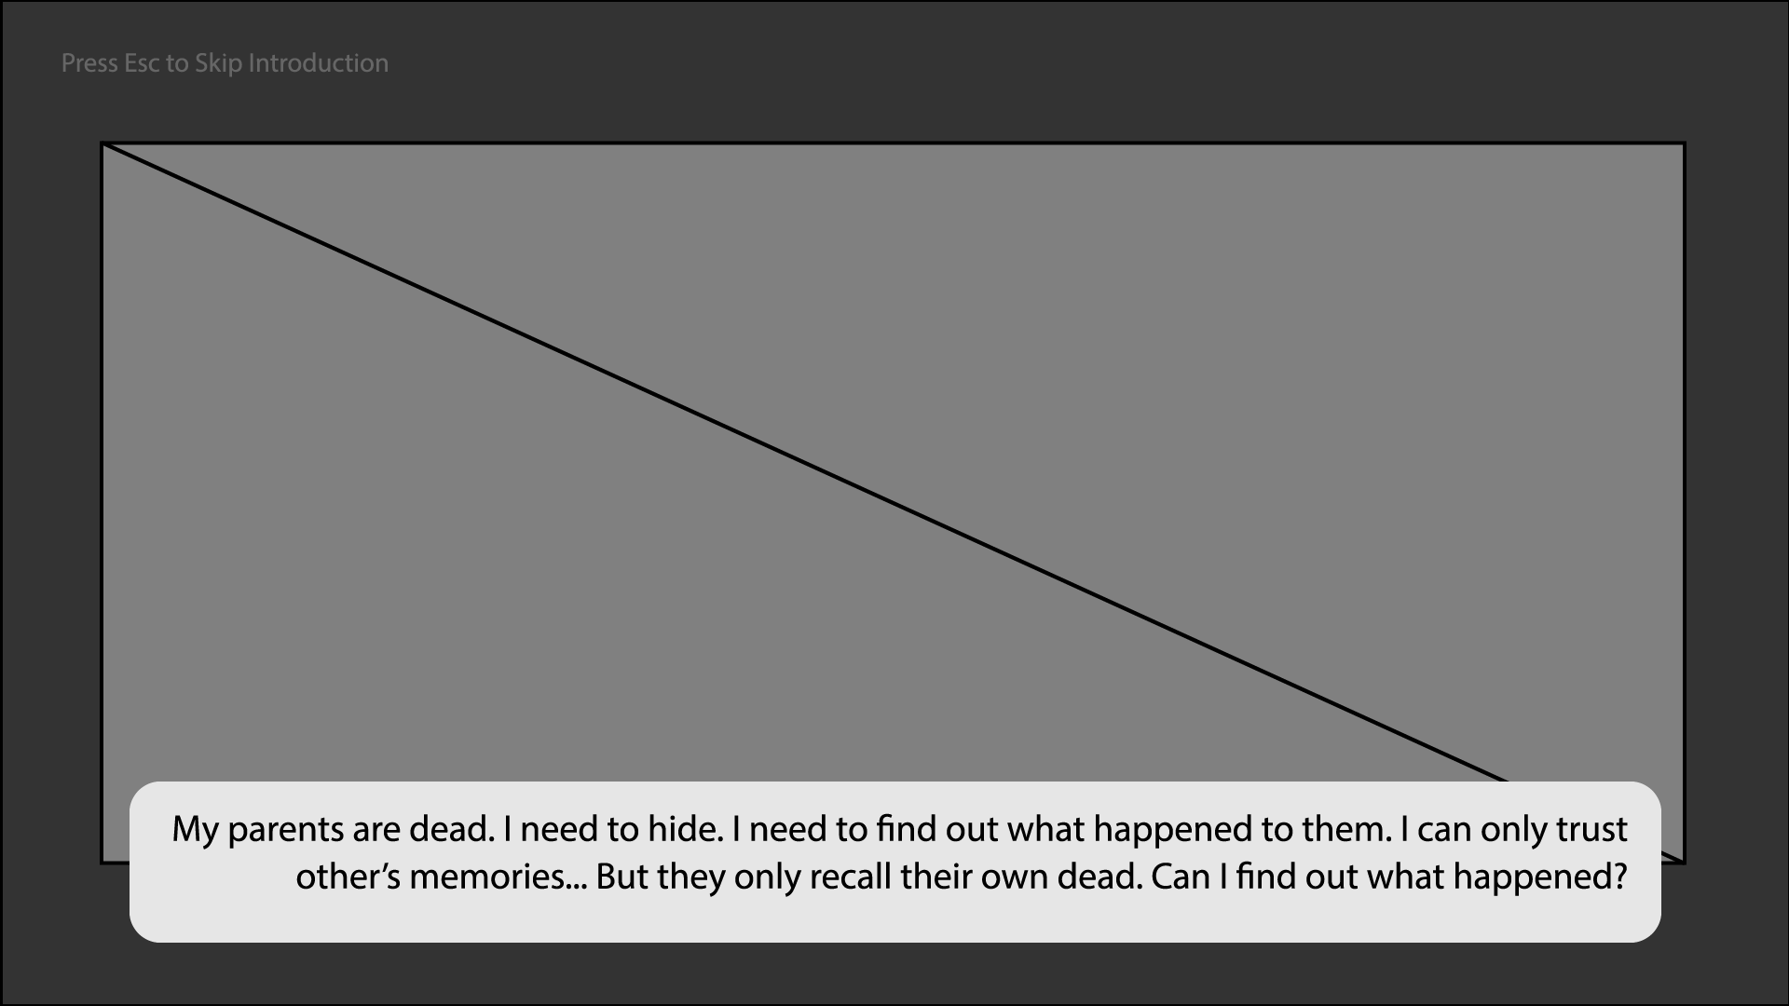This screenshot has height=1006, width=1789.
Task: Click the question mark ending the dialogue
Action: pyautogui.click(x=1618, y=877)
